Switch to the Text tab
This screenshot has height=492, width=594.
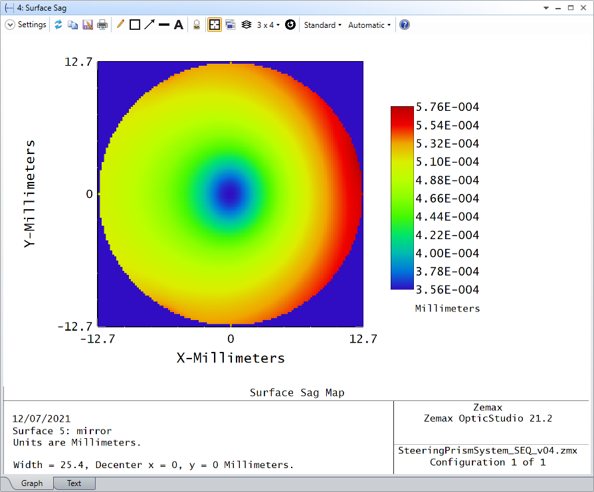(x=74, y=483)
